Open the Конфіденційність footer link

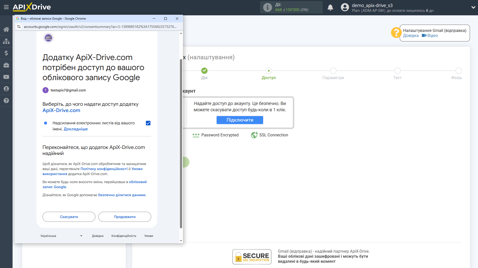coord(124,236)
